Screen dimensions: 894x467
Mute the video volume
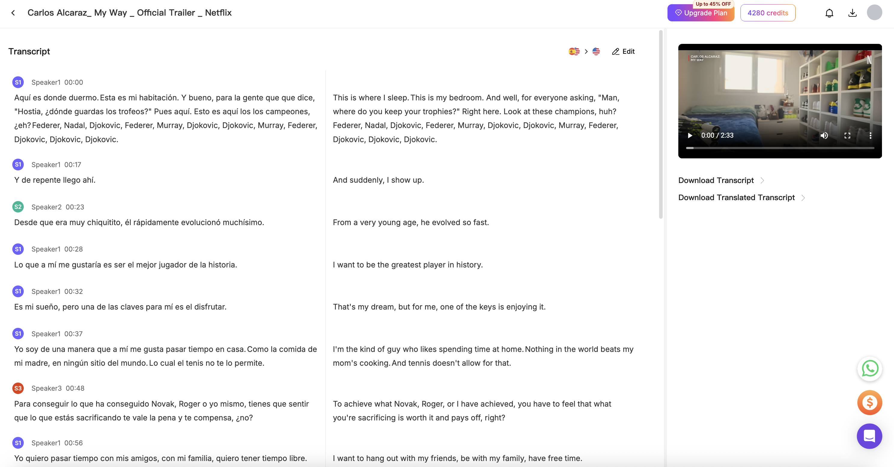[824, 136]
